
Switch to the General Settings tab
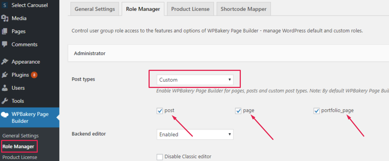tap(94, 9)
